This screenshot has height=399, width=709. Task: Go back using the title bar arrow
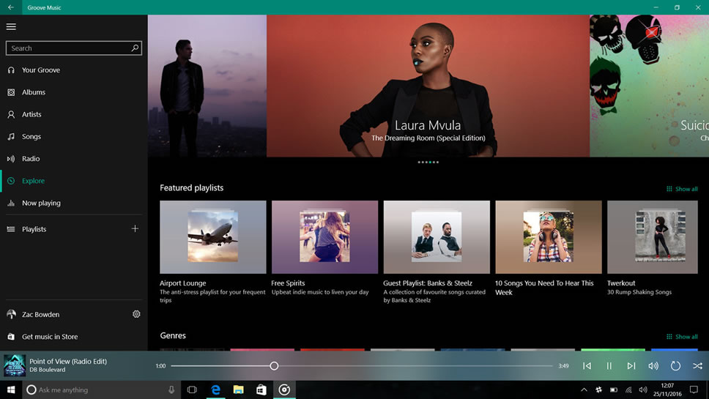[x=11, y=7]
